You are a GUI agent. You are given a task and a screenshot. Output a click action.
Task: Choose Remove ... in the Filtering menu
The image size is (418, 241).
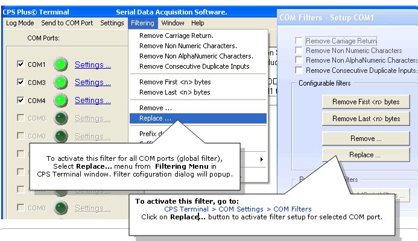pos(198,108)
